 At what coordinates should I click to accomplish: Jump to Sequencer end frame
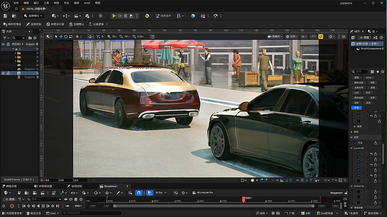point(57,206)
